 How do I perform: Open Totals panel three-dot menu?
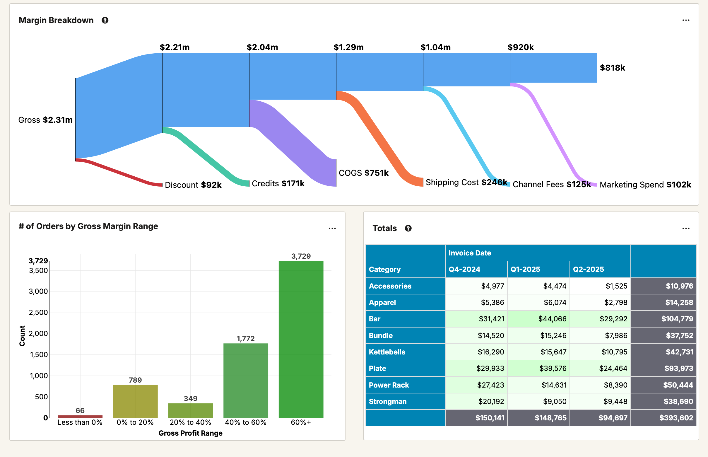click(x=685, y=228)
